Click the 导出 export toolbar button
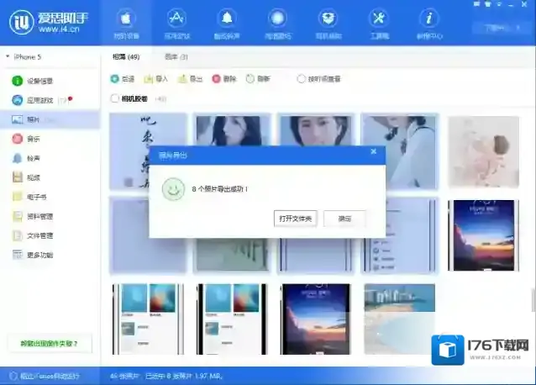Image resolution: width=536 pixels, height=385 pixels. pyautogui.click(x=190, y=79)
